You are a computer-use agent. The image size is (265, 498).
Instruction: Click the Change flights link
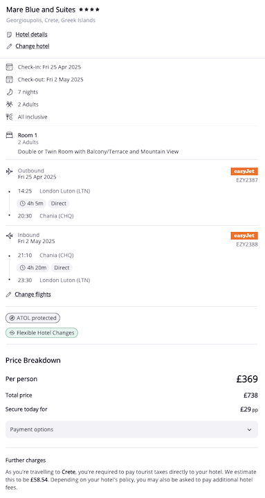click(x=33, y=294)
